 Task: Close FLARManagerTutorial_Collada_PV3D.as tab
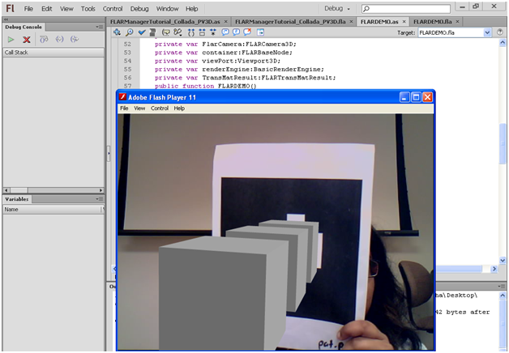tap(226, 22)
